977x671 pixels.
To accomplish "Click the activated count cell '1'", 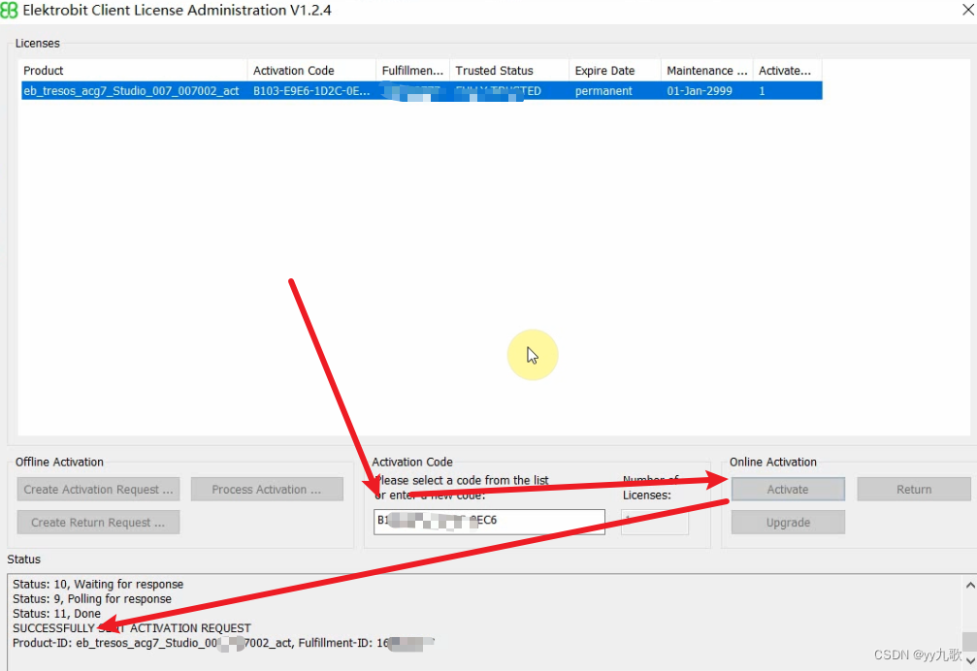I will point(762,91).
